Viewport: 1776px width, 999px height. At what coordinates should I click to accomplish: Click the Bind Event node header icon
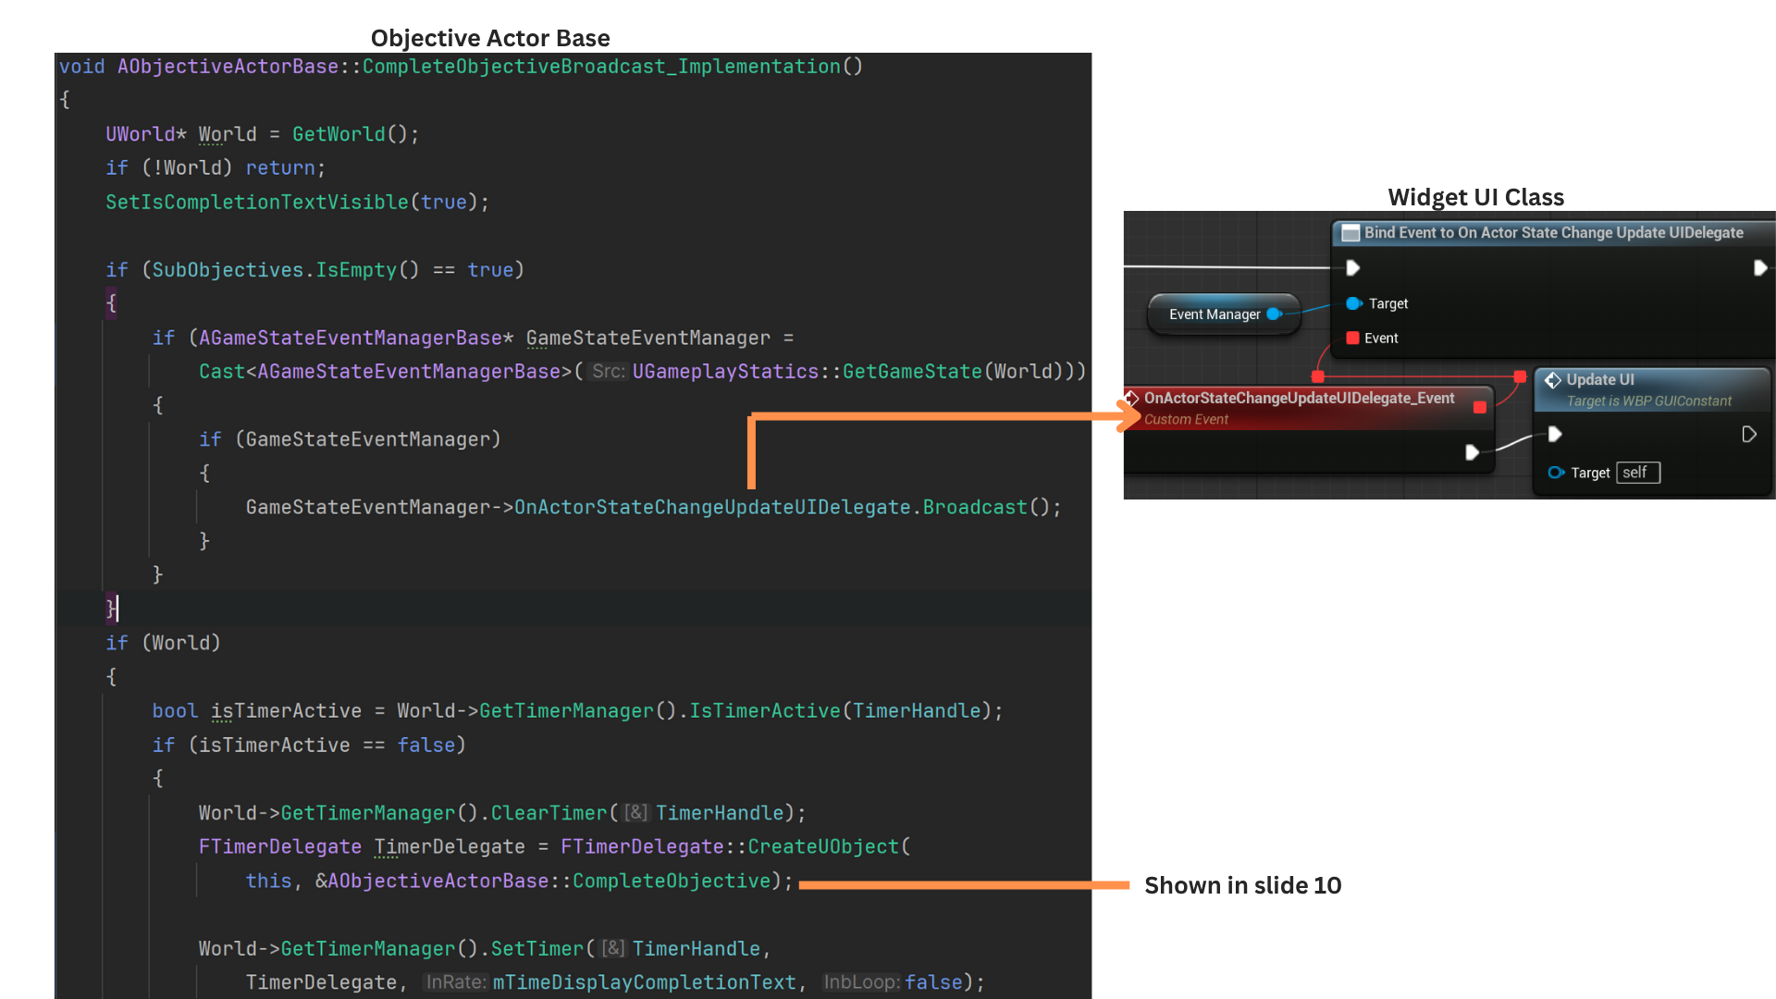[x=1350, y=233]
